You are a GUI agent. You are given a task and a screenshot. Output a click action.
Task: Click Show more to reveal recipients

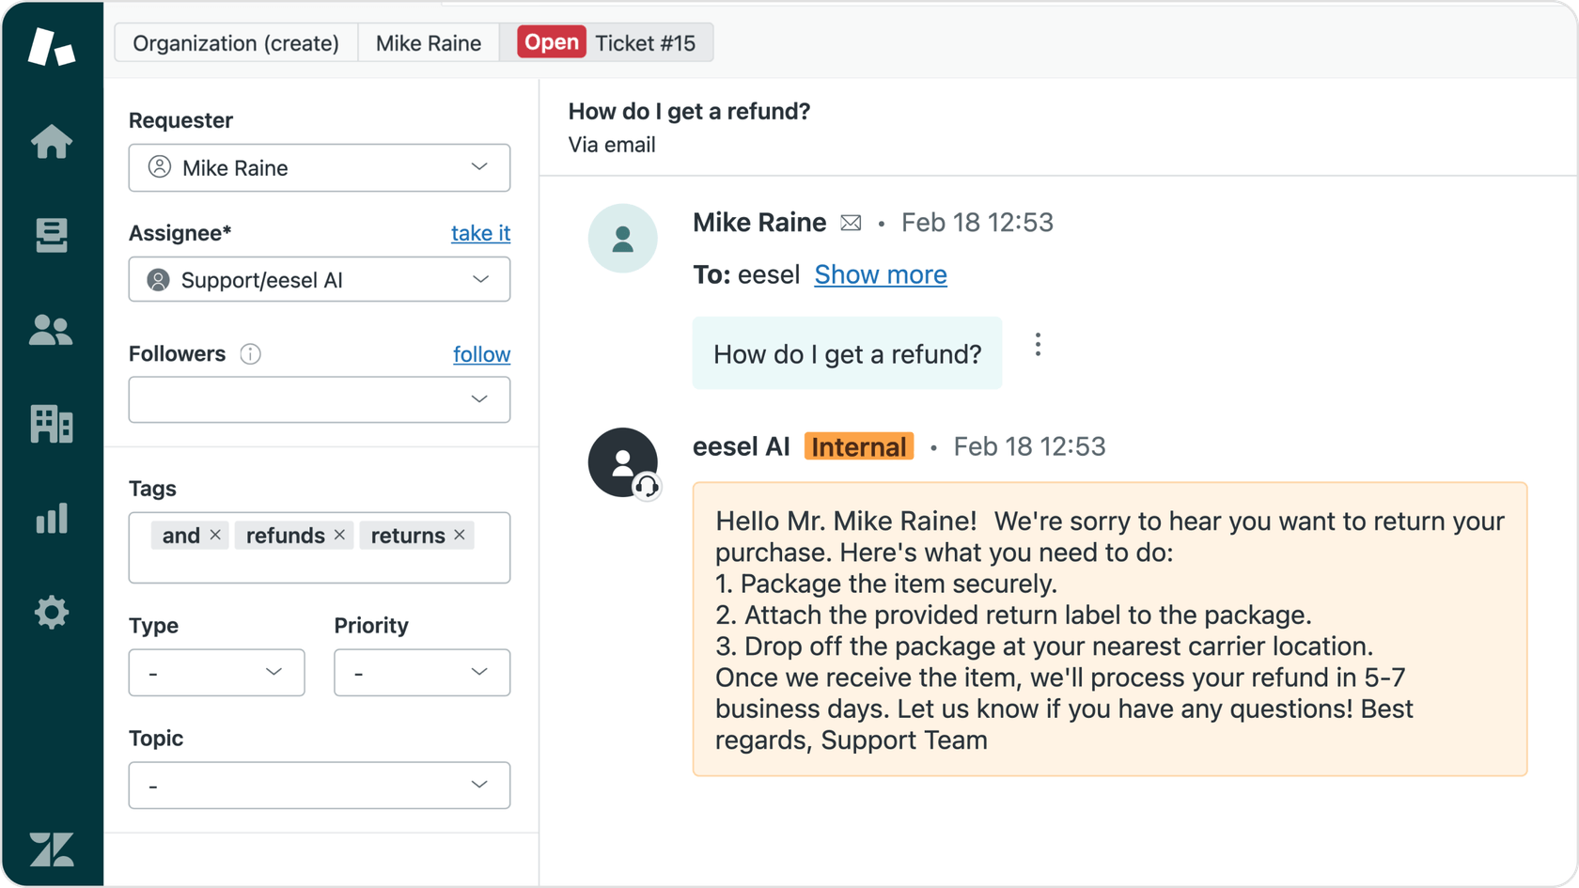[x=881, y=274]
